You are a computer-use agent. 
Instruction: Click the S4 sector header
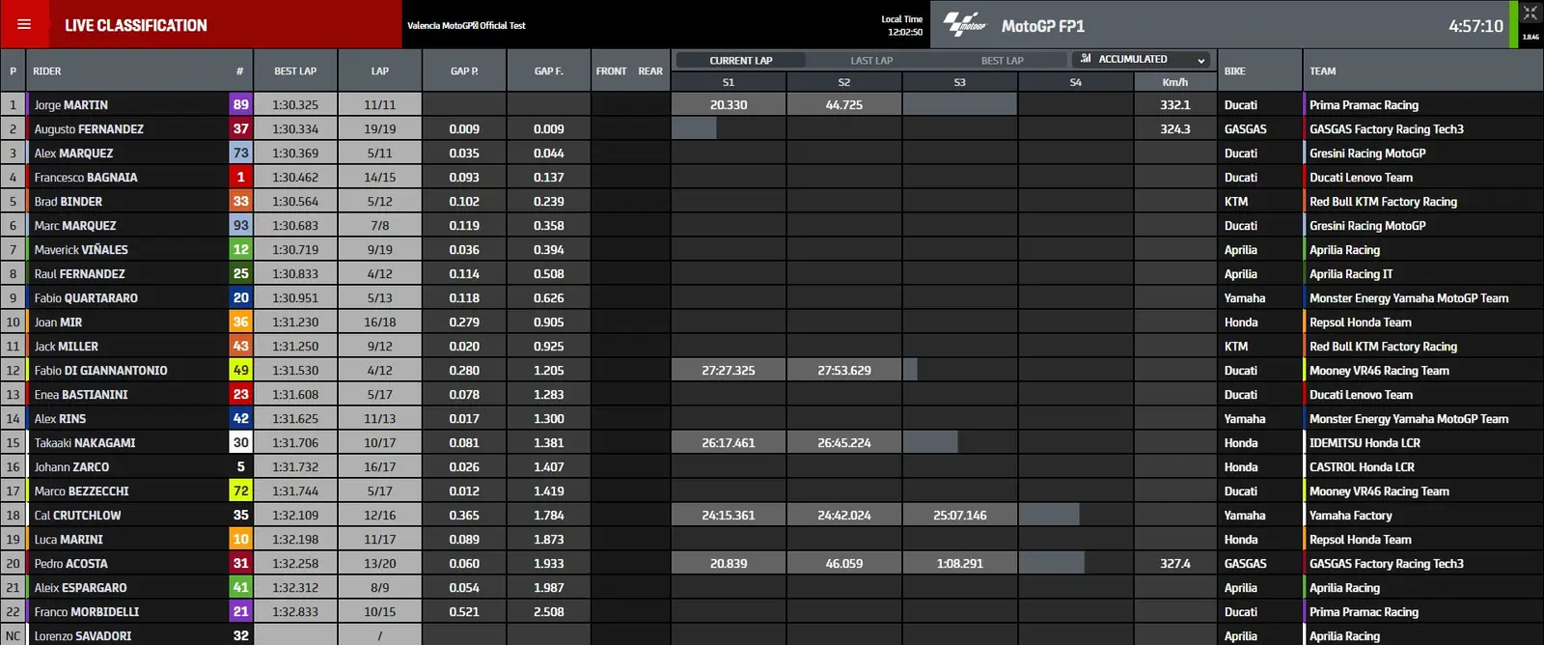click(1075, 82)
